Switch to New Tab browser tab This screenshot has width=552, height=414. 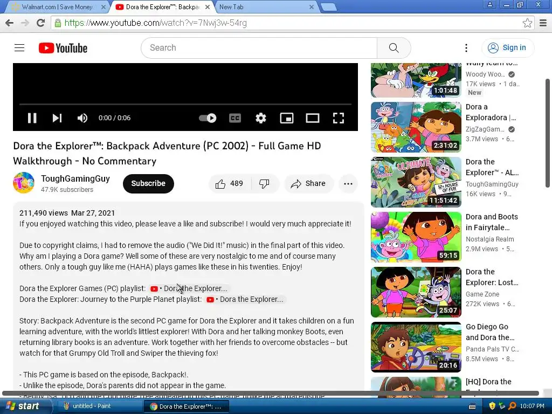click(265, 6)
